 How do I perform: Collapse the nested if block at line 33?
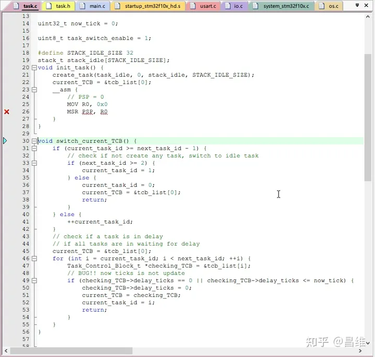(x=34, y=163)
